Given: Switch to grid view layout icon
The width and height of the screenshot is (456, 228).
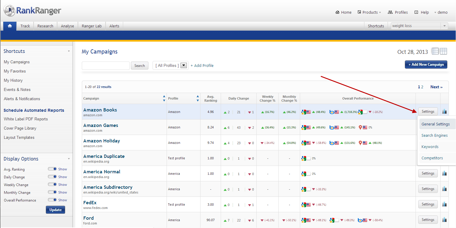Looking at the screenshot, I should tap(444, 51).
